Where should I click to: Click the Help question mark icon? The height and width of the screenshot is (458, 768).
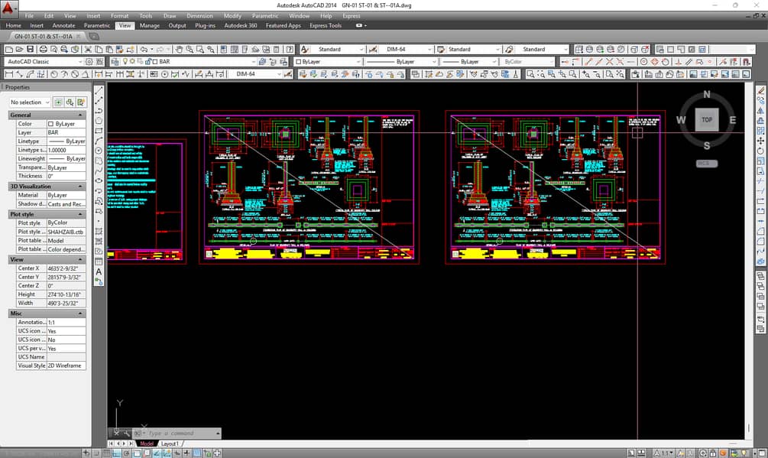pyautogui.click(x=290, y=50)
